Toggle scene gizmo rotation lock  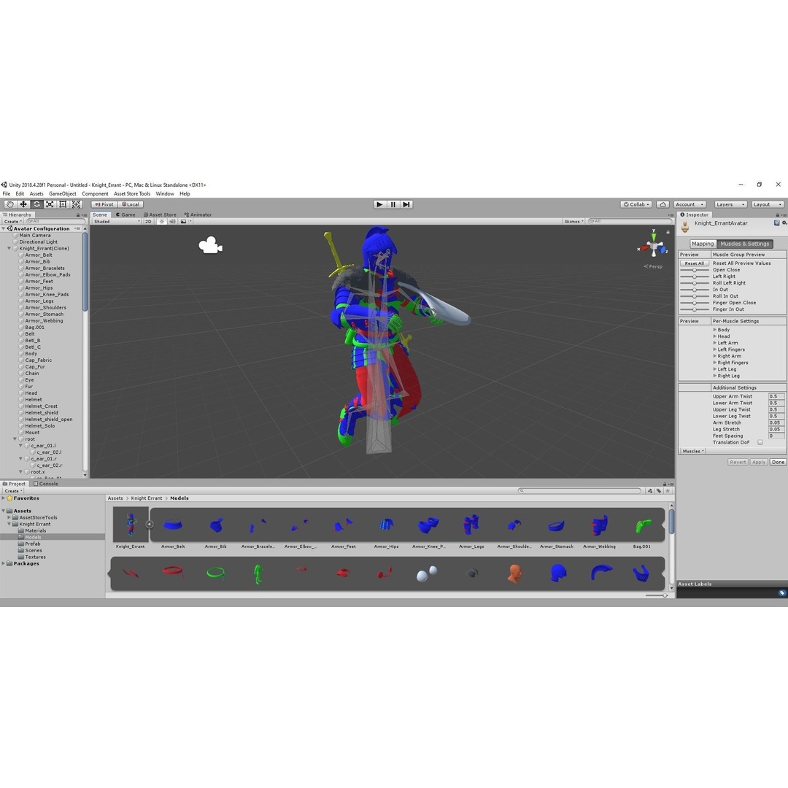668,232
